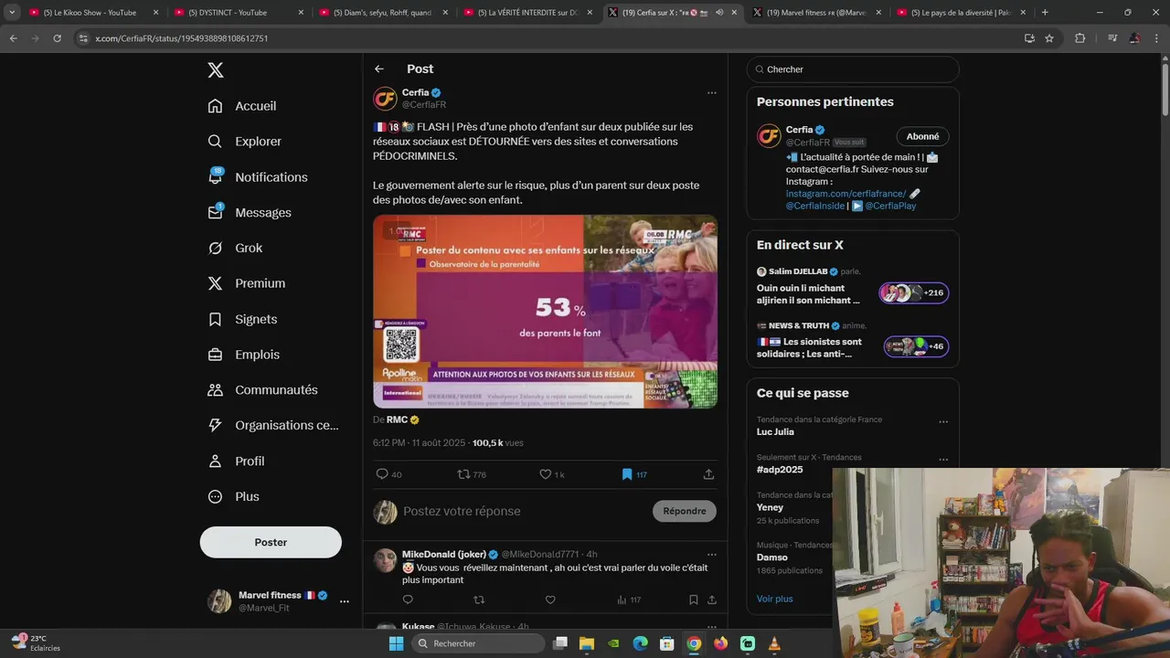Viewport: 1170px width, 658px height.
Task: Go back with the post arrow
Action: [379, 69]
